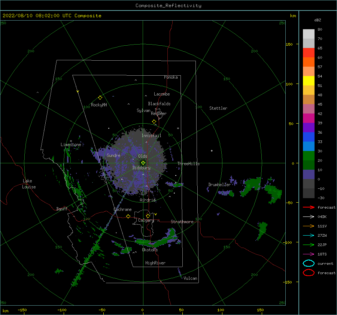Click the Stettler city label
Screen dimensions: 337x315
coord(218,108)
